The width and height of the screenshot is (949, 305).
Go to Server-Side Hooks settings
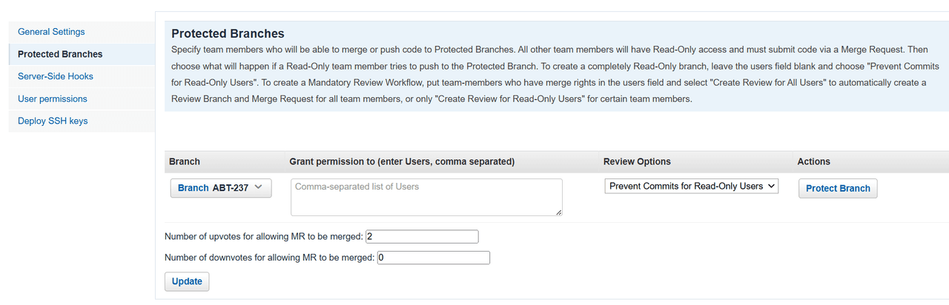(56, 76)
